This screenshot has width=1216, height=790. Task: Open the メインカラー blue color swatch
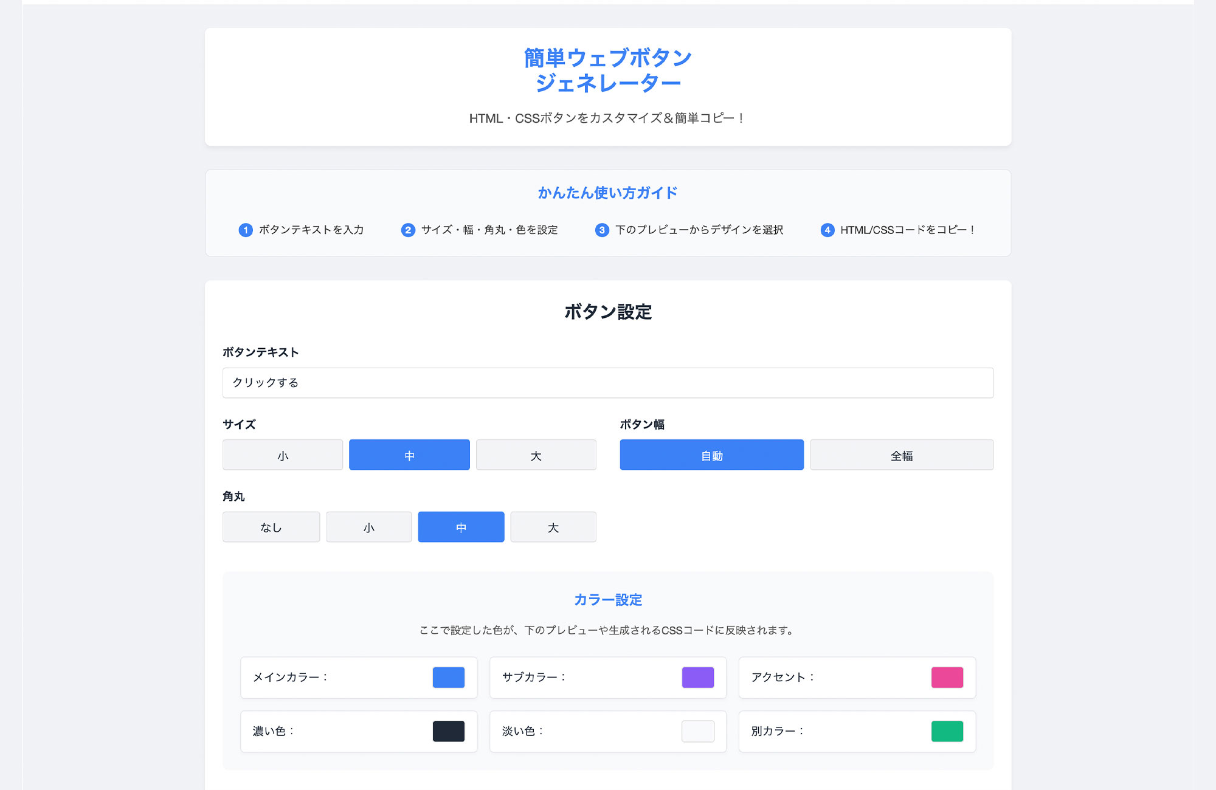click(449, 678)
